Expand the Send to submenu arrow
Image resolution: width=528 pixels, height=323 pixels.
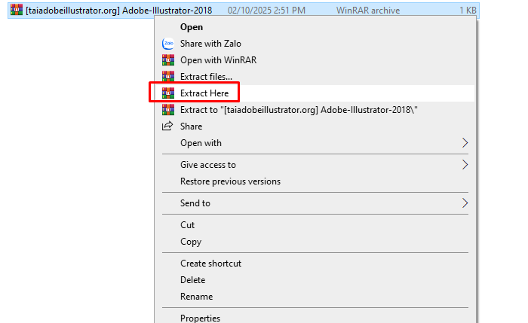pyautogui.click(x=465, y=203)
